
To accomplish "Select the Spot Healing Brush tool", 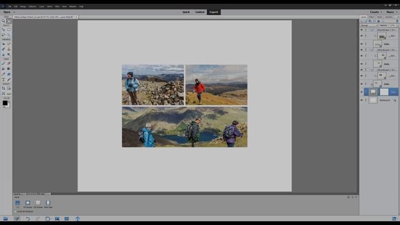I will (9, 44).
